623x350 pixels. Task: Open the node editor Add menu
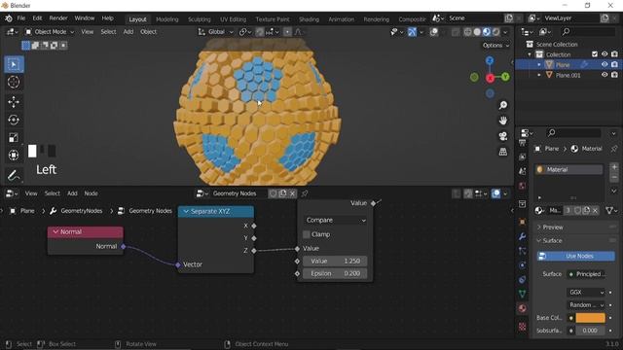point(72,193)
